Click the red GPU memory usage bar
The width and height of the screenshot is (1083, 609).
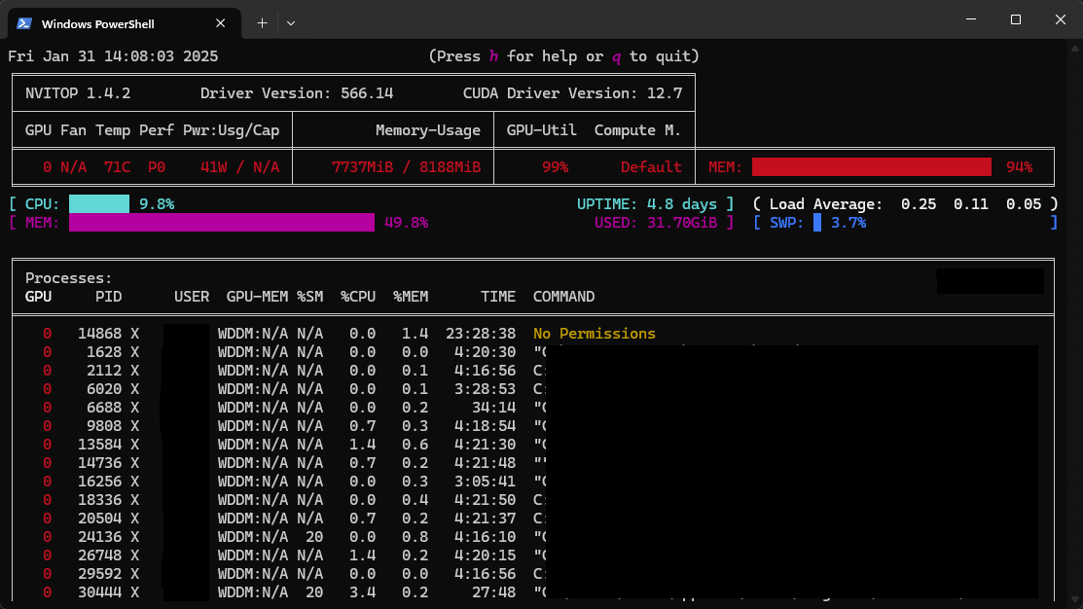(x=871, y=166)
